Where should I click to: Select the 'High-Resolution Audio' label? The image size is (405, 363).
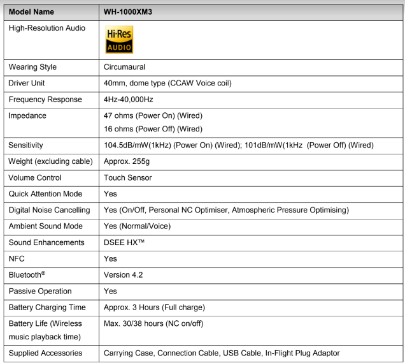tap(46, 28)
